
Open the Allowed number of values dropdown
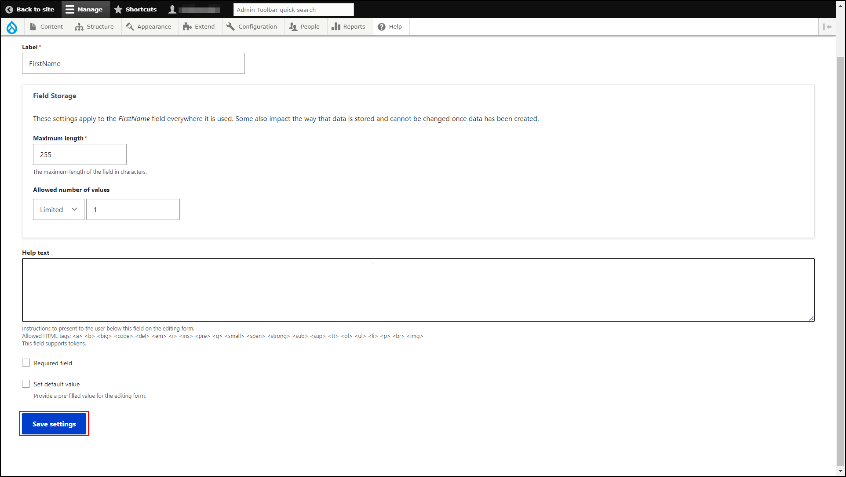point(58,209)
